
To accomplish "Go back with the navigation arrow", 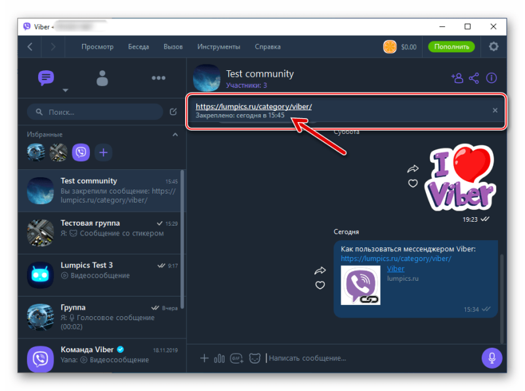I will (x=30, y=47).
